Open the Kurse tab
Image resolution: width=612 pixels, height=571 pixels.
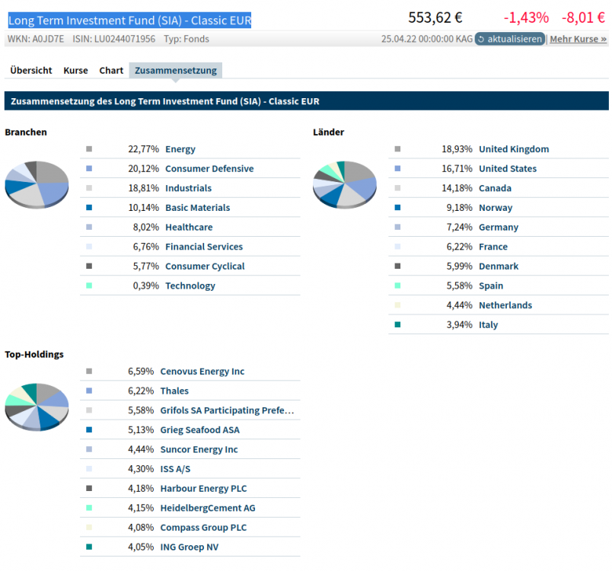click(75, 70)
